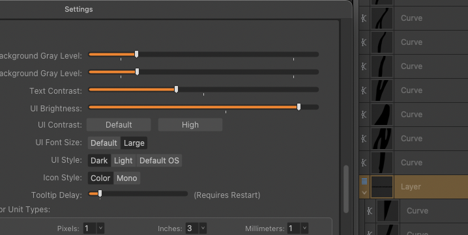Select Color icon style

click(x=100, y=178)
